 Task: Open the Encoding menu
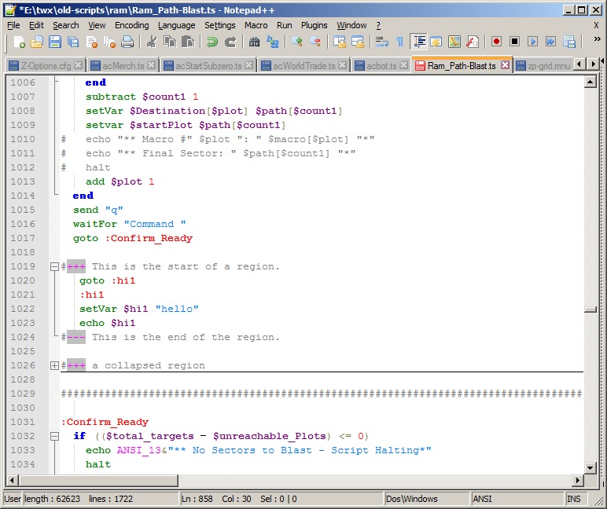tap(131, 25)
